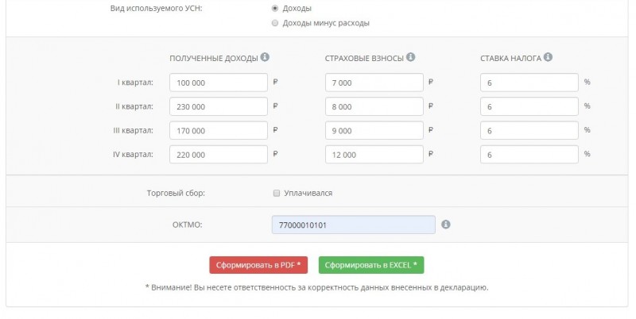
Task: Select Доходы минус расходы radio option
Action: (x=275, y=23)
